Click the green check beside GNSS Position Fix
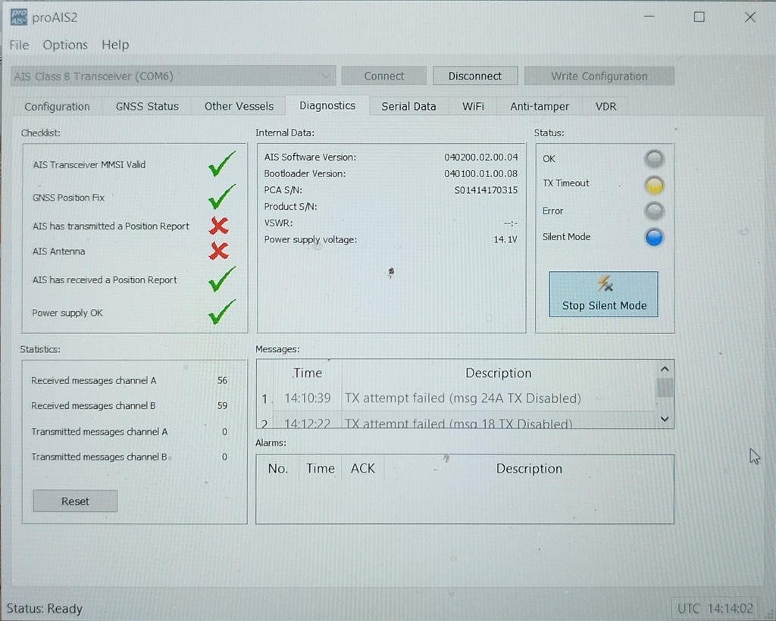This screenshot has width=776, height=621. (x=221, y=197)
